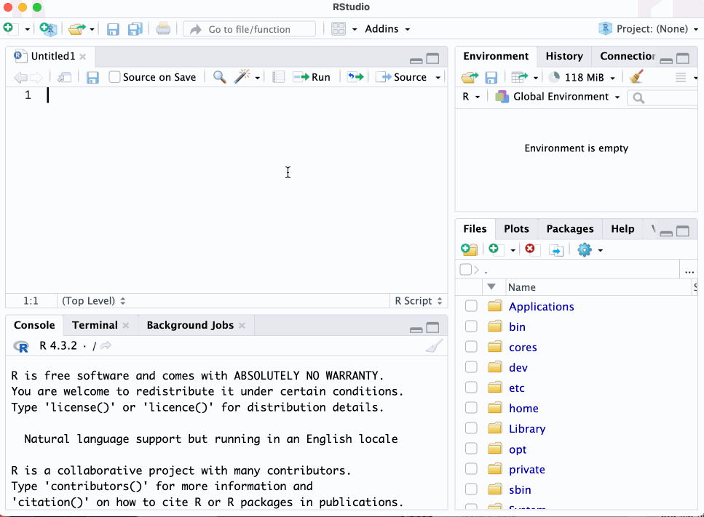Click the clear console broom icon
Viewport: 704px width, 517px height.
click(434, 346)
